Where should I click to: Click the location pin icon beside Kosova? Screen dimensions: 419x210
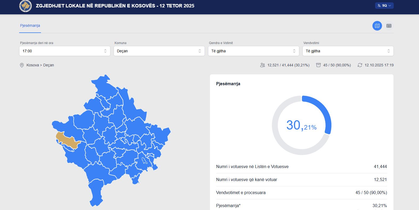[22, 65]
